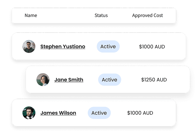The height and width of the screenshot is (135, 196).
Task: Click James Wilson's avatar picture
Action: click(x=29, y=113)
